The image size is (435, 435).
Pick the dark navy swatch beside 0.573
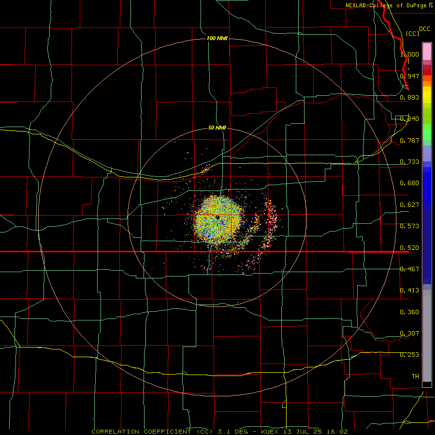click(427, 244)
